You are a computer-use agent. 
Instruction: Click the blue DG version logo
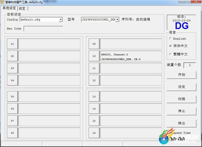(x=182, y=26)
